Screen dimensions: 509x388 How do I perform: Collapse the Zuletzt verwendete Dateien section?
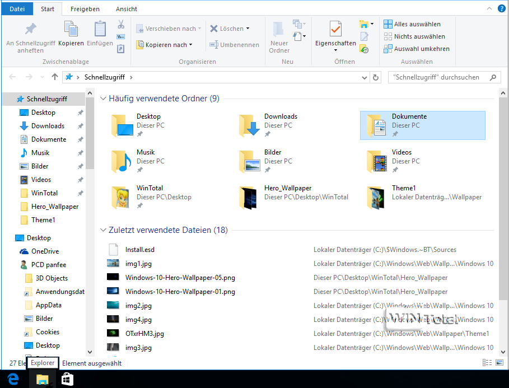pyautogui.click(x=103, y=230)
